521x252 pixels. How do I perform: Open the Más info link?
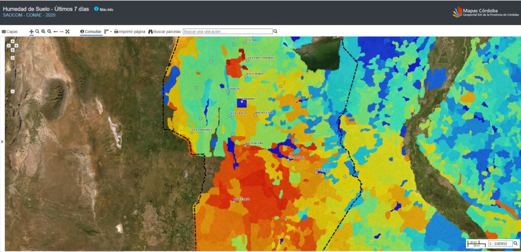104,9
